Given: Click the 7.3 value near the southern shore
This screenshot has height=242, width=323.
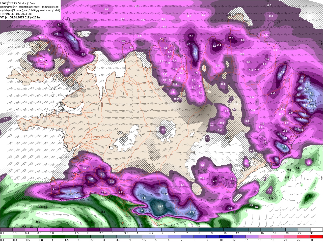Looking at the screenshot, I should [192, 213].
